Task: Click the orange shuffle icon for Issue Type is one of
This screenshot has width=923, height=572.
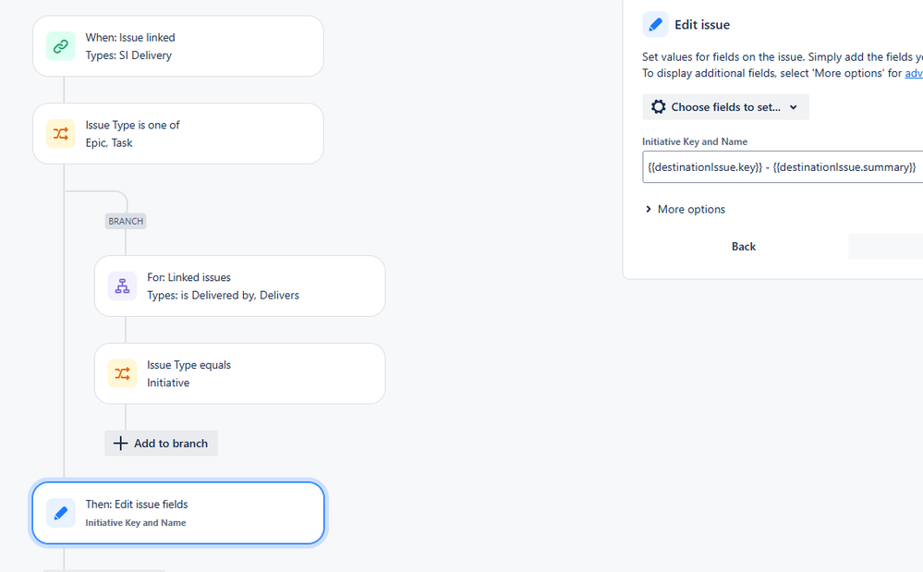Action: (x=61, y=134)
